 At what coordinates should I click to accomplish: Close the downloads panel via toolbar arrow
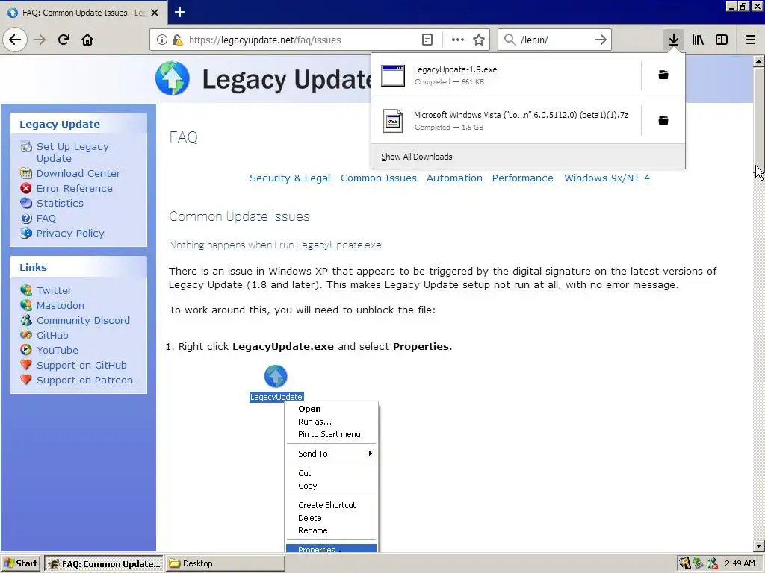point(674,40)
